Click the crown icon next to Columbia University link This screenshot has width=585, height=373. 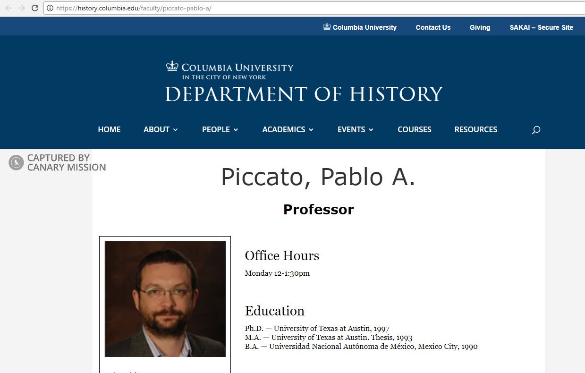click(326, 27)
